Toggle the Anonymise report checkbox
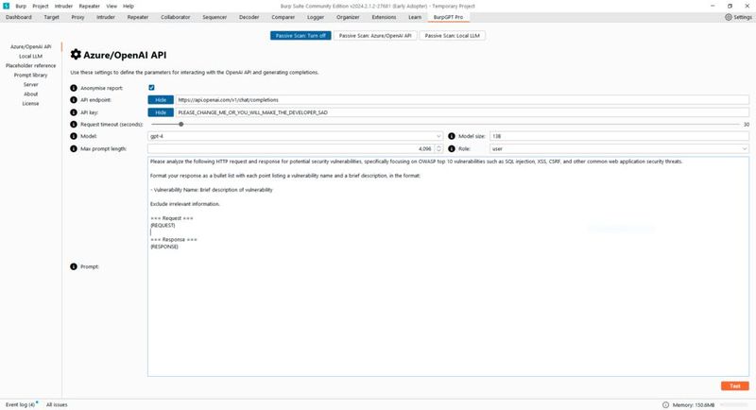This screenshot has width=756, height=410. [151, 88]
